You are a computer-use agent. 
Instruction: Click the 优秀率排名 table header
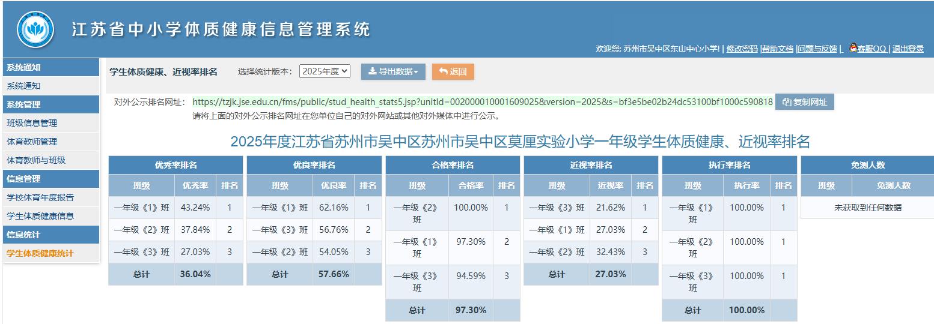tap(176, 165)
